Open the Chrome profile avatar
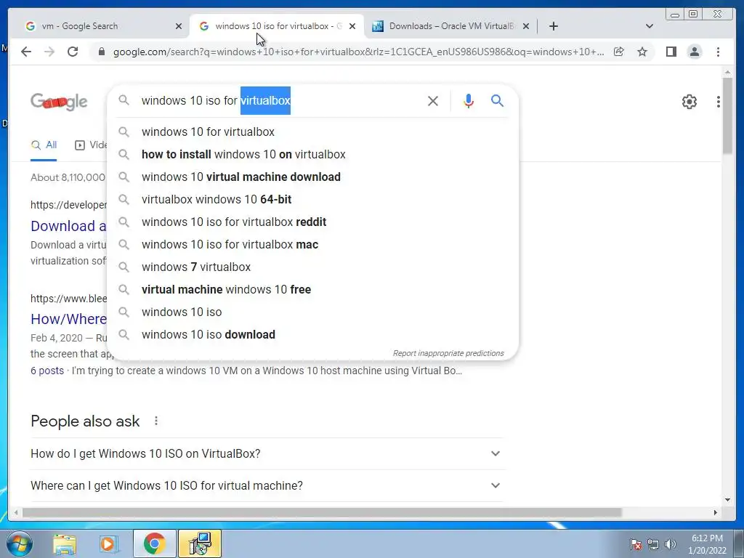The image size is (744, 558). (695, 52)
